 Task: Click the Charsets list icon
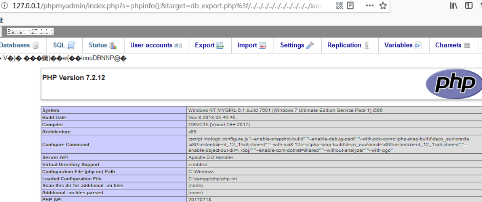(466, 45)
